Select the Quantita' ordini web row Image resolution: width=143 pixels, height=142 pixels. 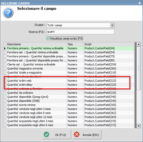[x=69, y=81]
